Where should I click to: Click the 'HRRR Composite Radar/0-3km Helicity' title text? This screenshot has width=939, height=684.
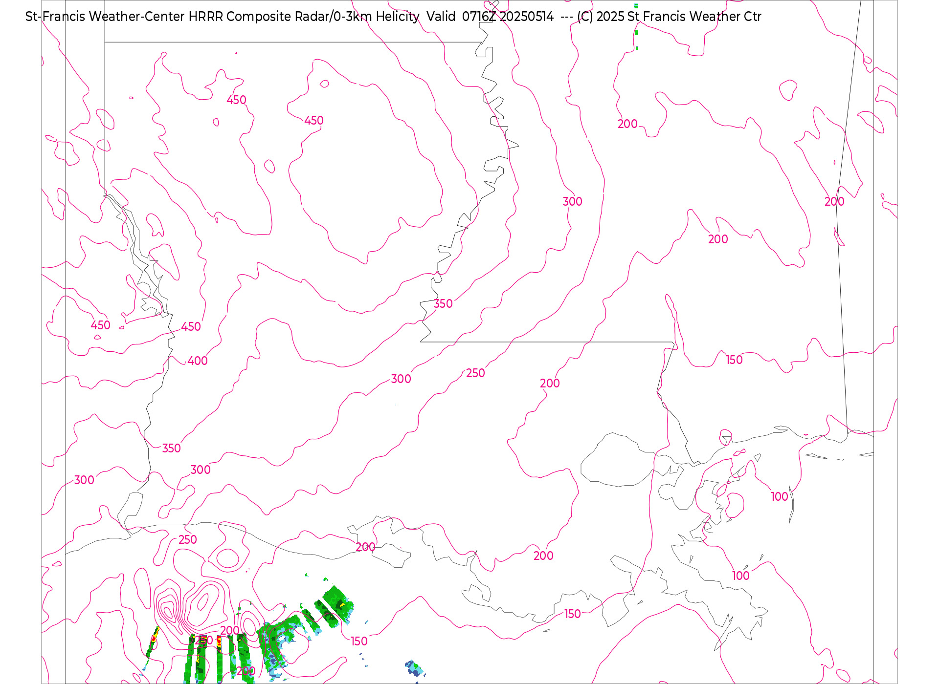tap(304, 17)
